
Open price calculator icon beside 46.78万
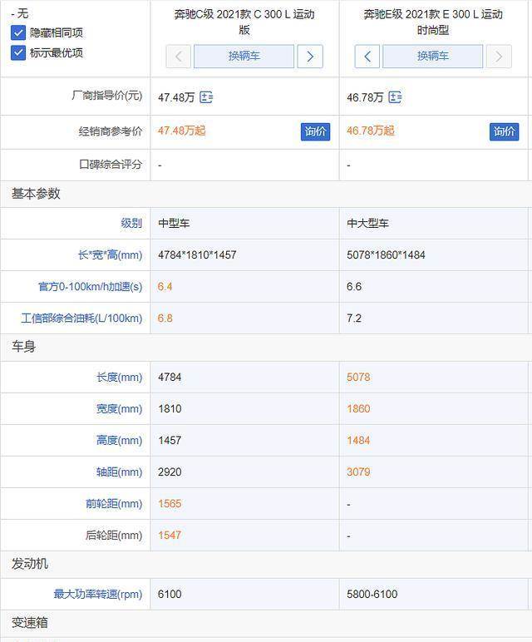click(395, 97)
